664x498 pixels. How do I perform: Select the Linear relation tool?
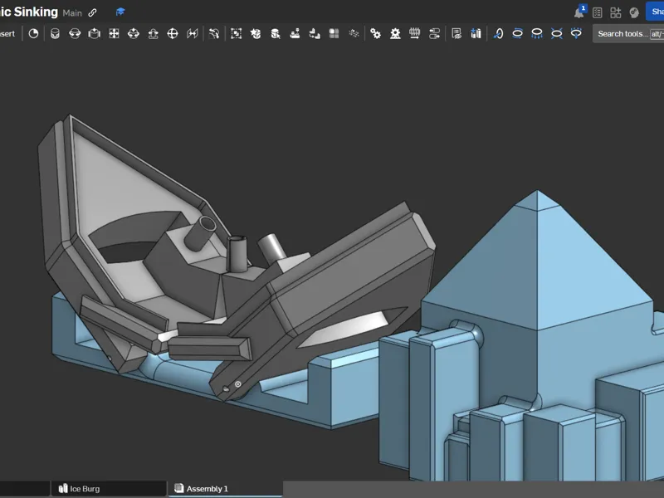(434, 33)
